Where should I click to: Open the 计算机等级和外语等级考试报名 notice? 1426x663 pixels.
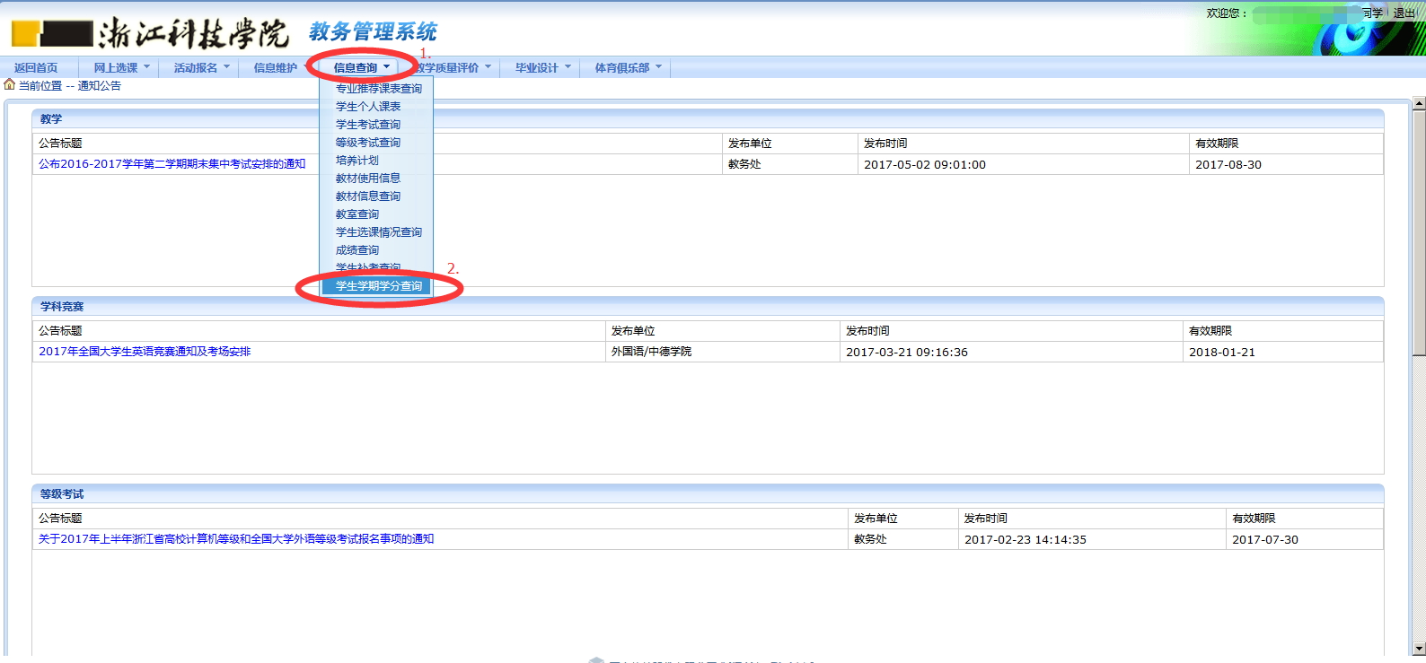(x=236, y=539)
